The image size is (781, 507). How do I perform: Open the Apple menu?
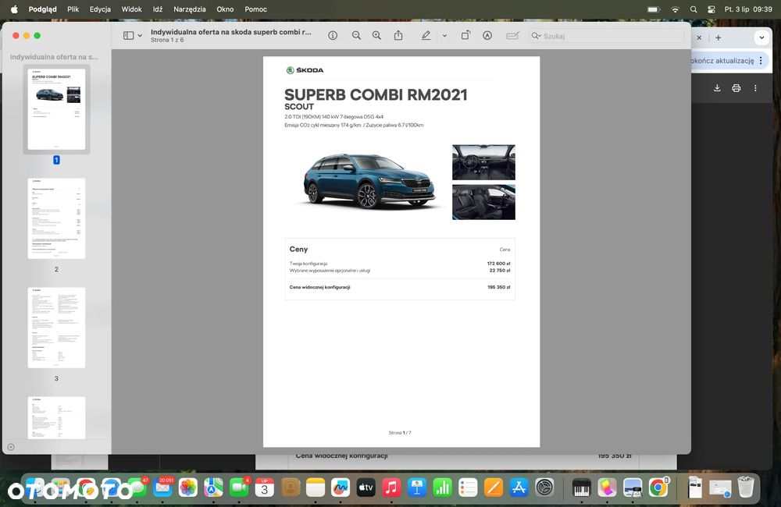click(x=14, y=9)
